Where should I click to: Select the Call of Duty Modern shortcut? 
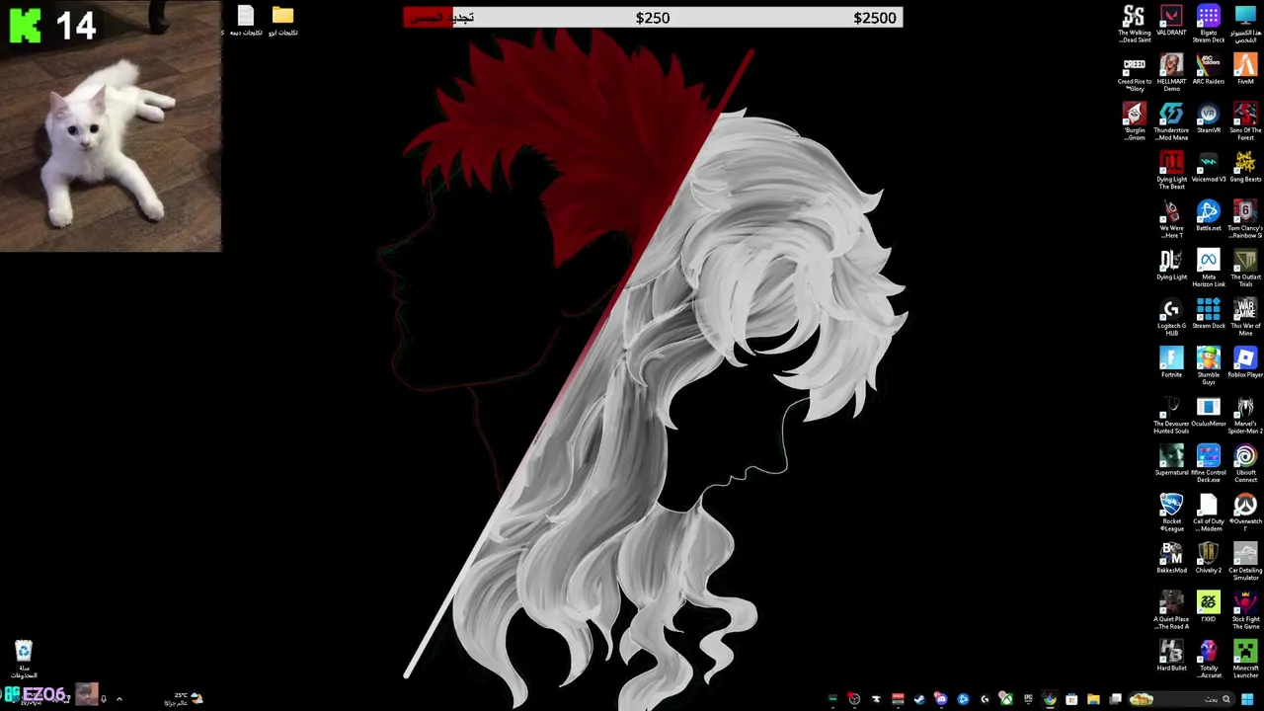[x=1209, y=513]
